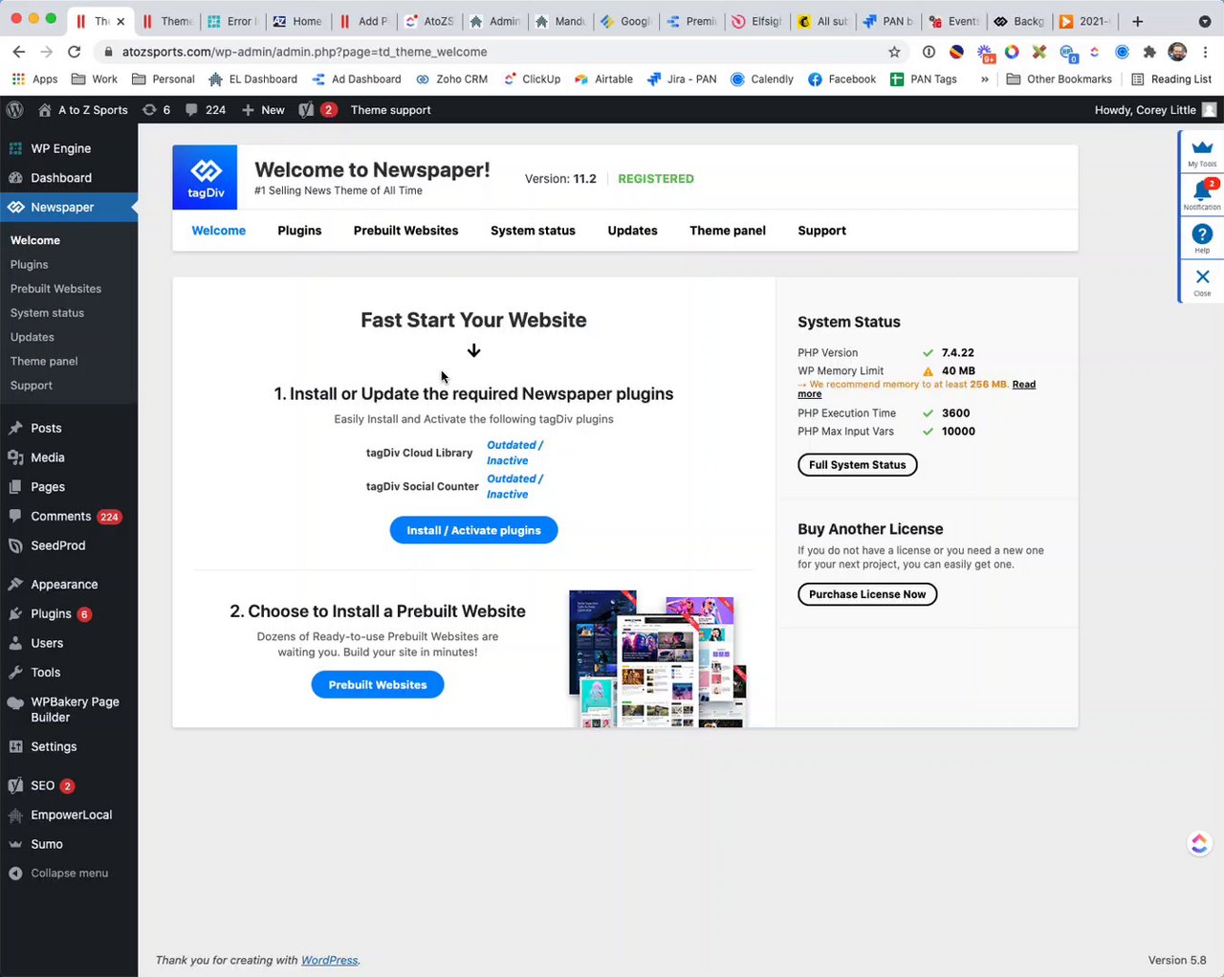Screen dimensions: 1224x977
Task: Open the Airtable bookmark
Action: pyautogui.click(x=603, y=79)
